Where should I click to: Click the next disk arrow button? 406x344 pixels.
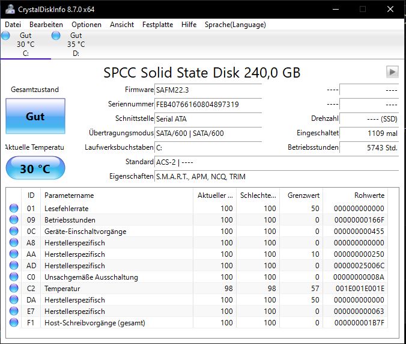point(392,72)
